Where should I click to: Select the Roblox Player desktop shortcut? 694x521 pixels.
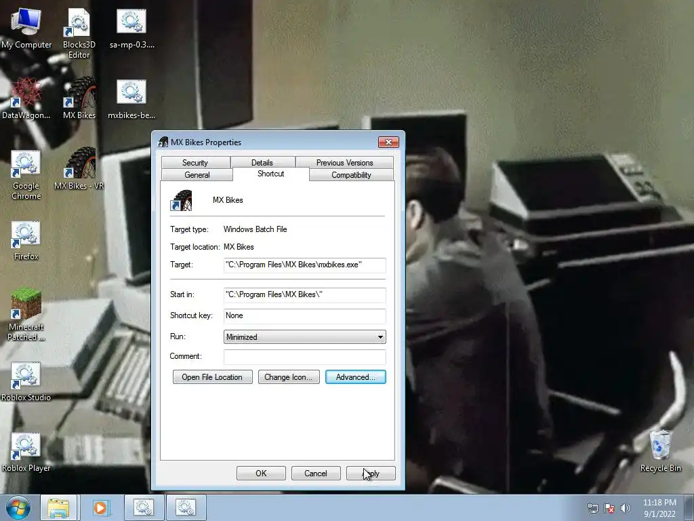pos(26,452)
